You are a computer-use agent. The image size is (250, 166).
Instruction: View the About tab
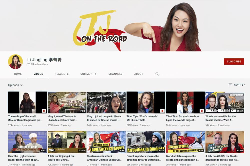(x=138, y=74)
